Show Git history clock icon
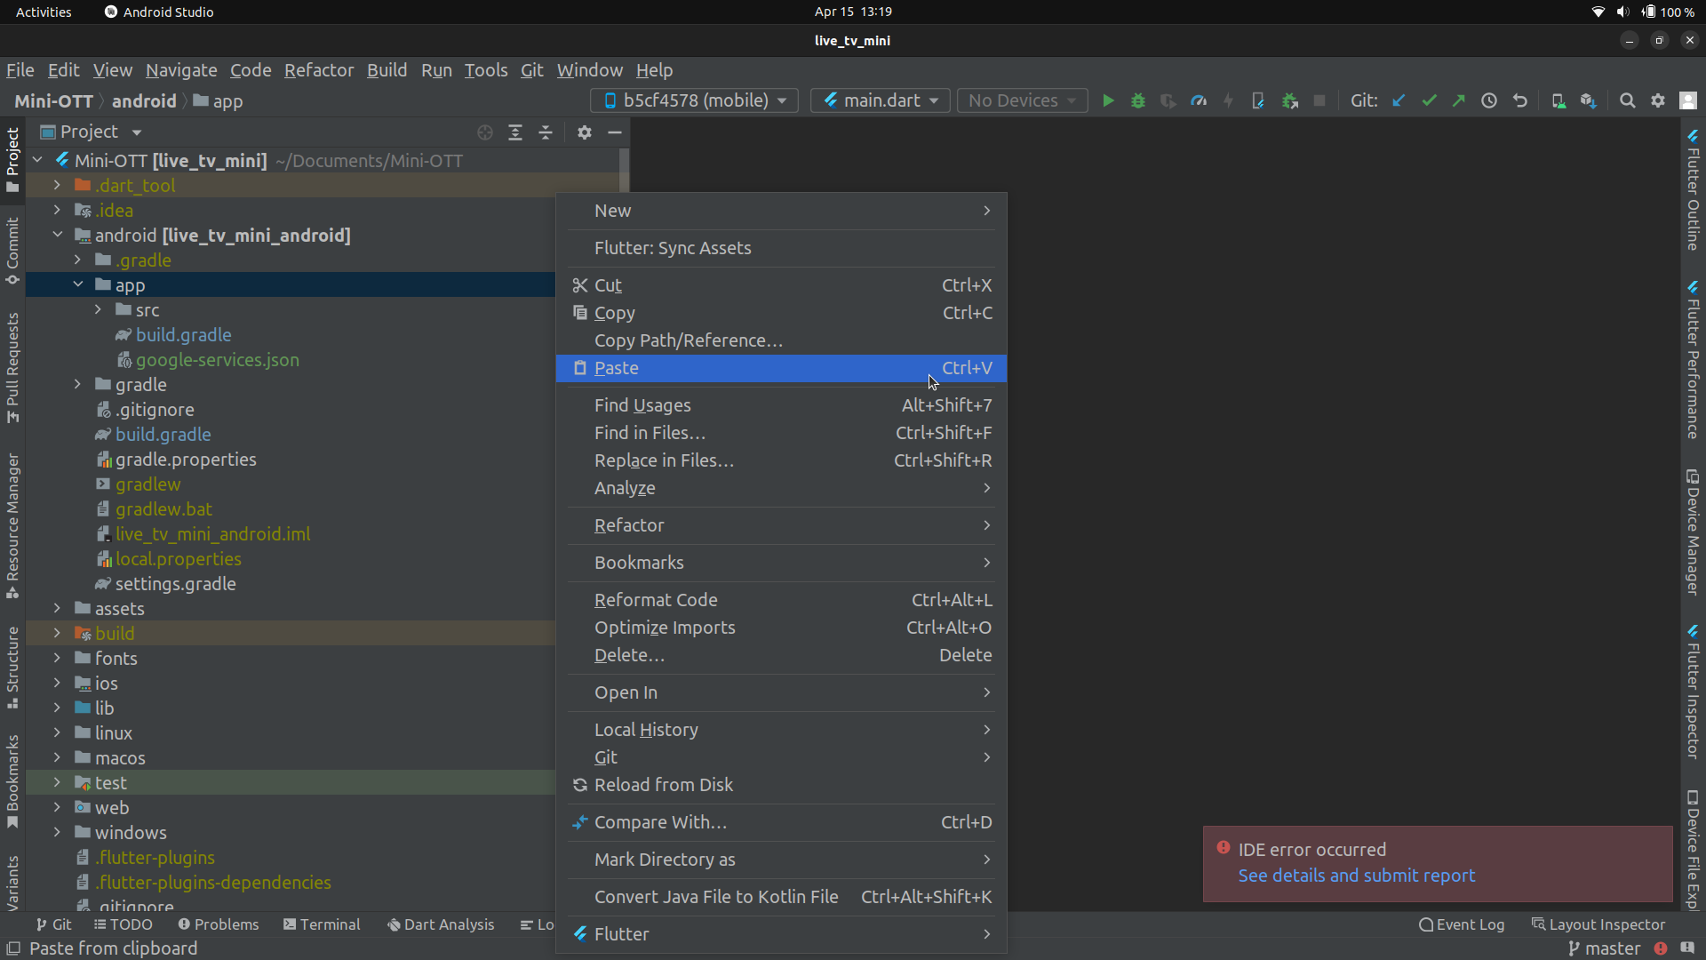This screenshot has width=1706, height=960. 1489,100
